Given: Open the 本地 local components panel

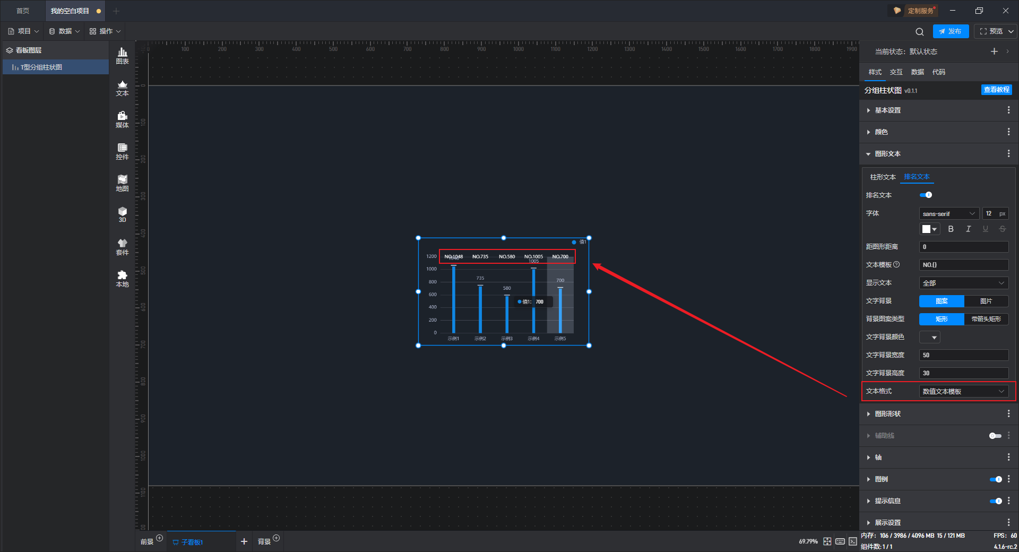Looking at the screenshot, I should [122, 279].
